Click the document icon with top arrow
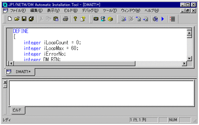This screenshot has height=125, width=199. tap(138, 19)
